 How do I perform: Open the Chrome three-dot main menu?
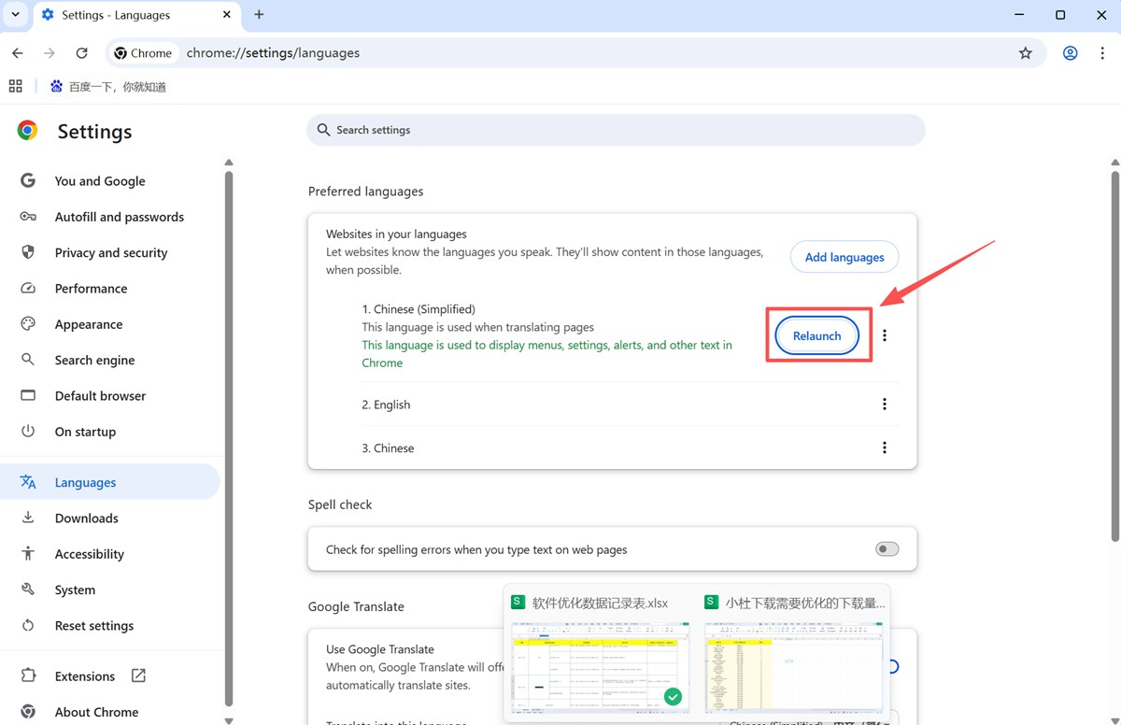(1102, 53)
